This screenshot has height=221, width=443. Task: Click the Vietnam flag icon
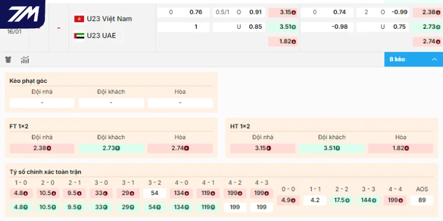coord(79,19)
